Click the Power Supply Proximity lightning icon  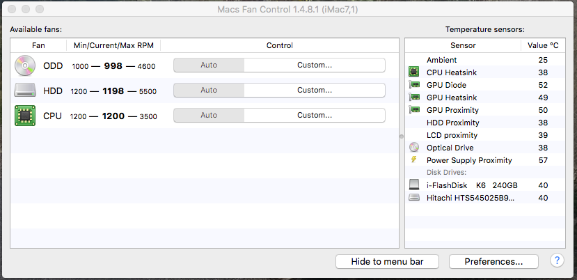click(x=414, y=160)
